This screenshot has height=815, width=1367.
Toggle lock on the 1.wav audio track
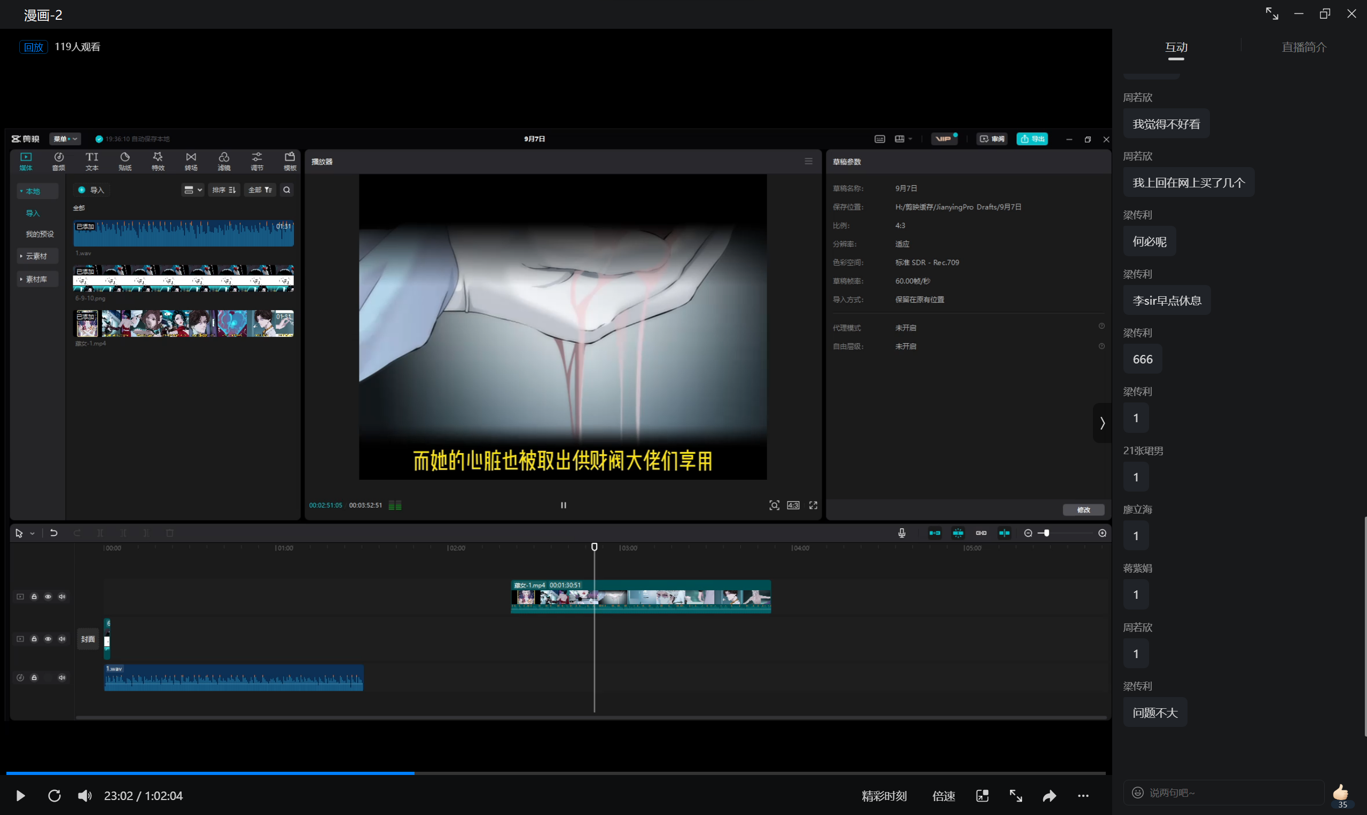pos(34,677)
